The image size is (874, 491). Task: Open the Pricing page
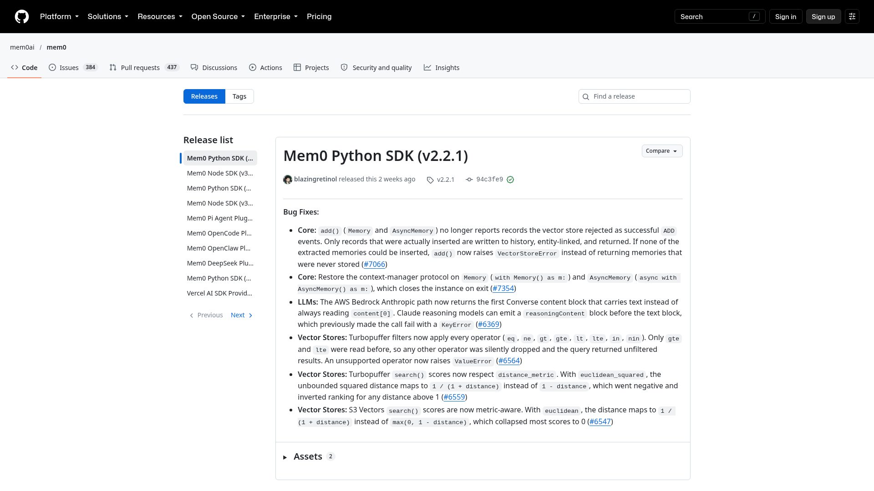[x=319, y=17]
